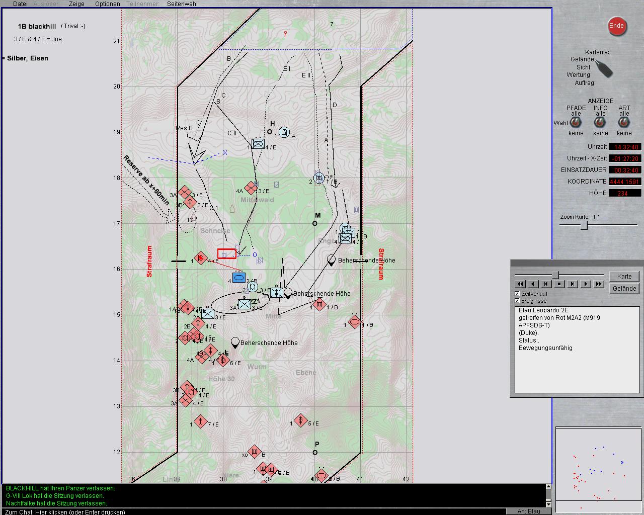The image size is (644, 515).
Task: Disable the Ereignisse checkbox
Action: click(x=517, y=301)
